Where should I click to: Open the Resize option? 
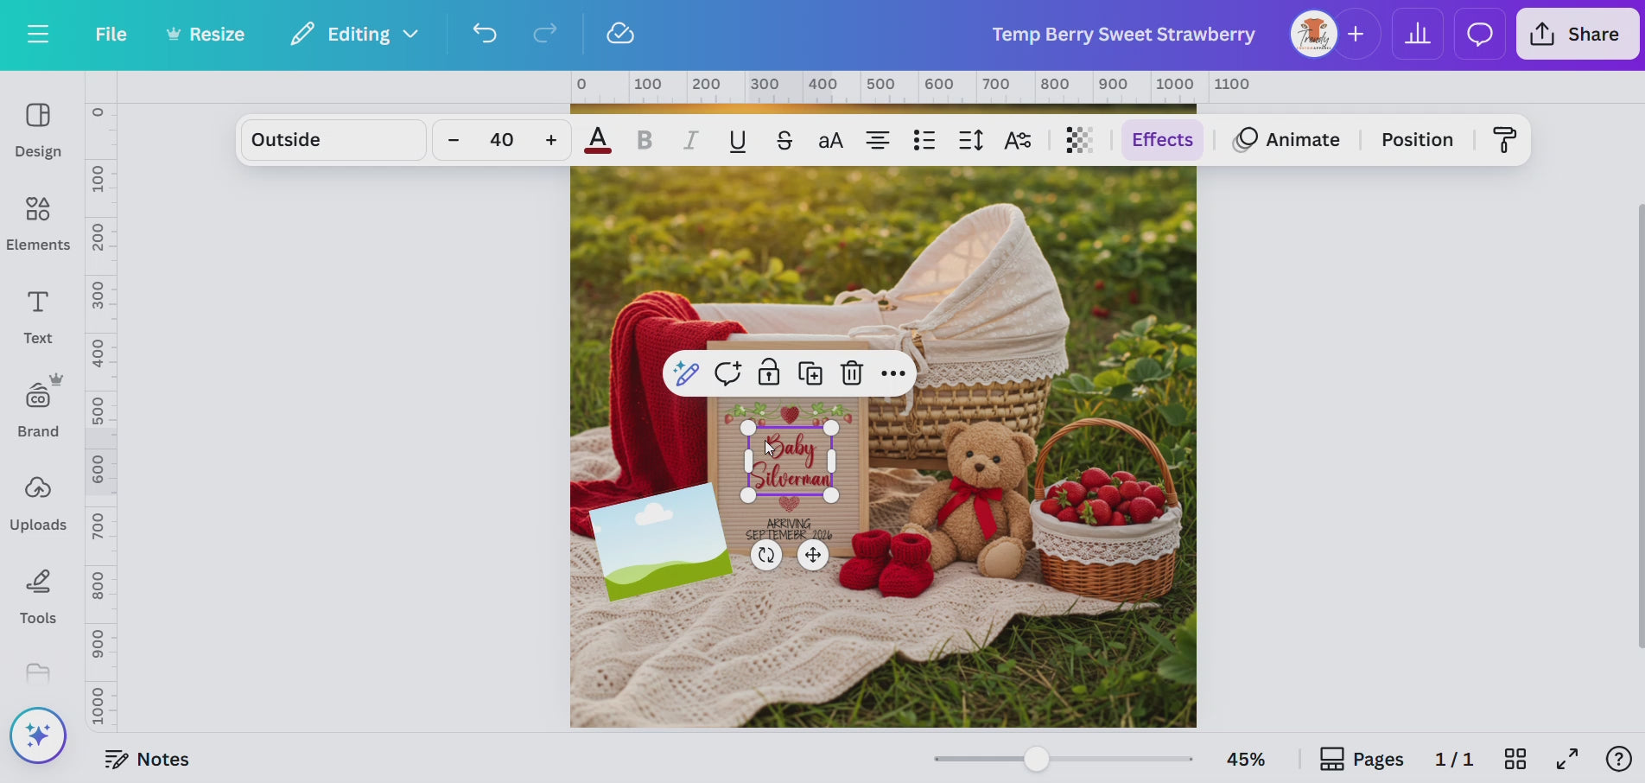click(x=206, y=34)
